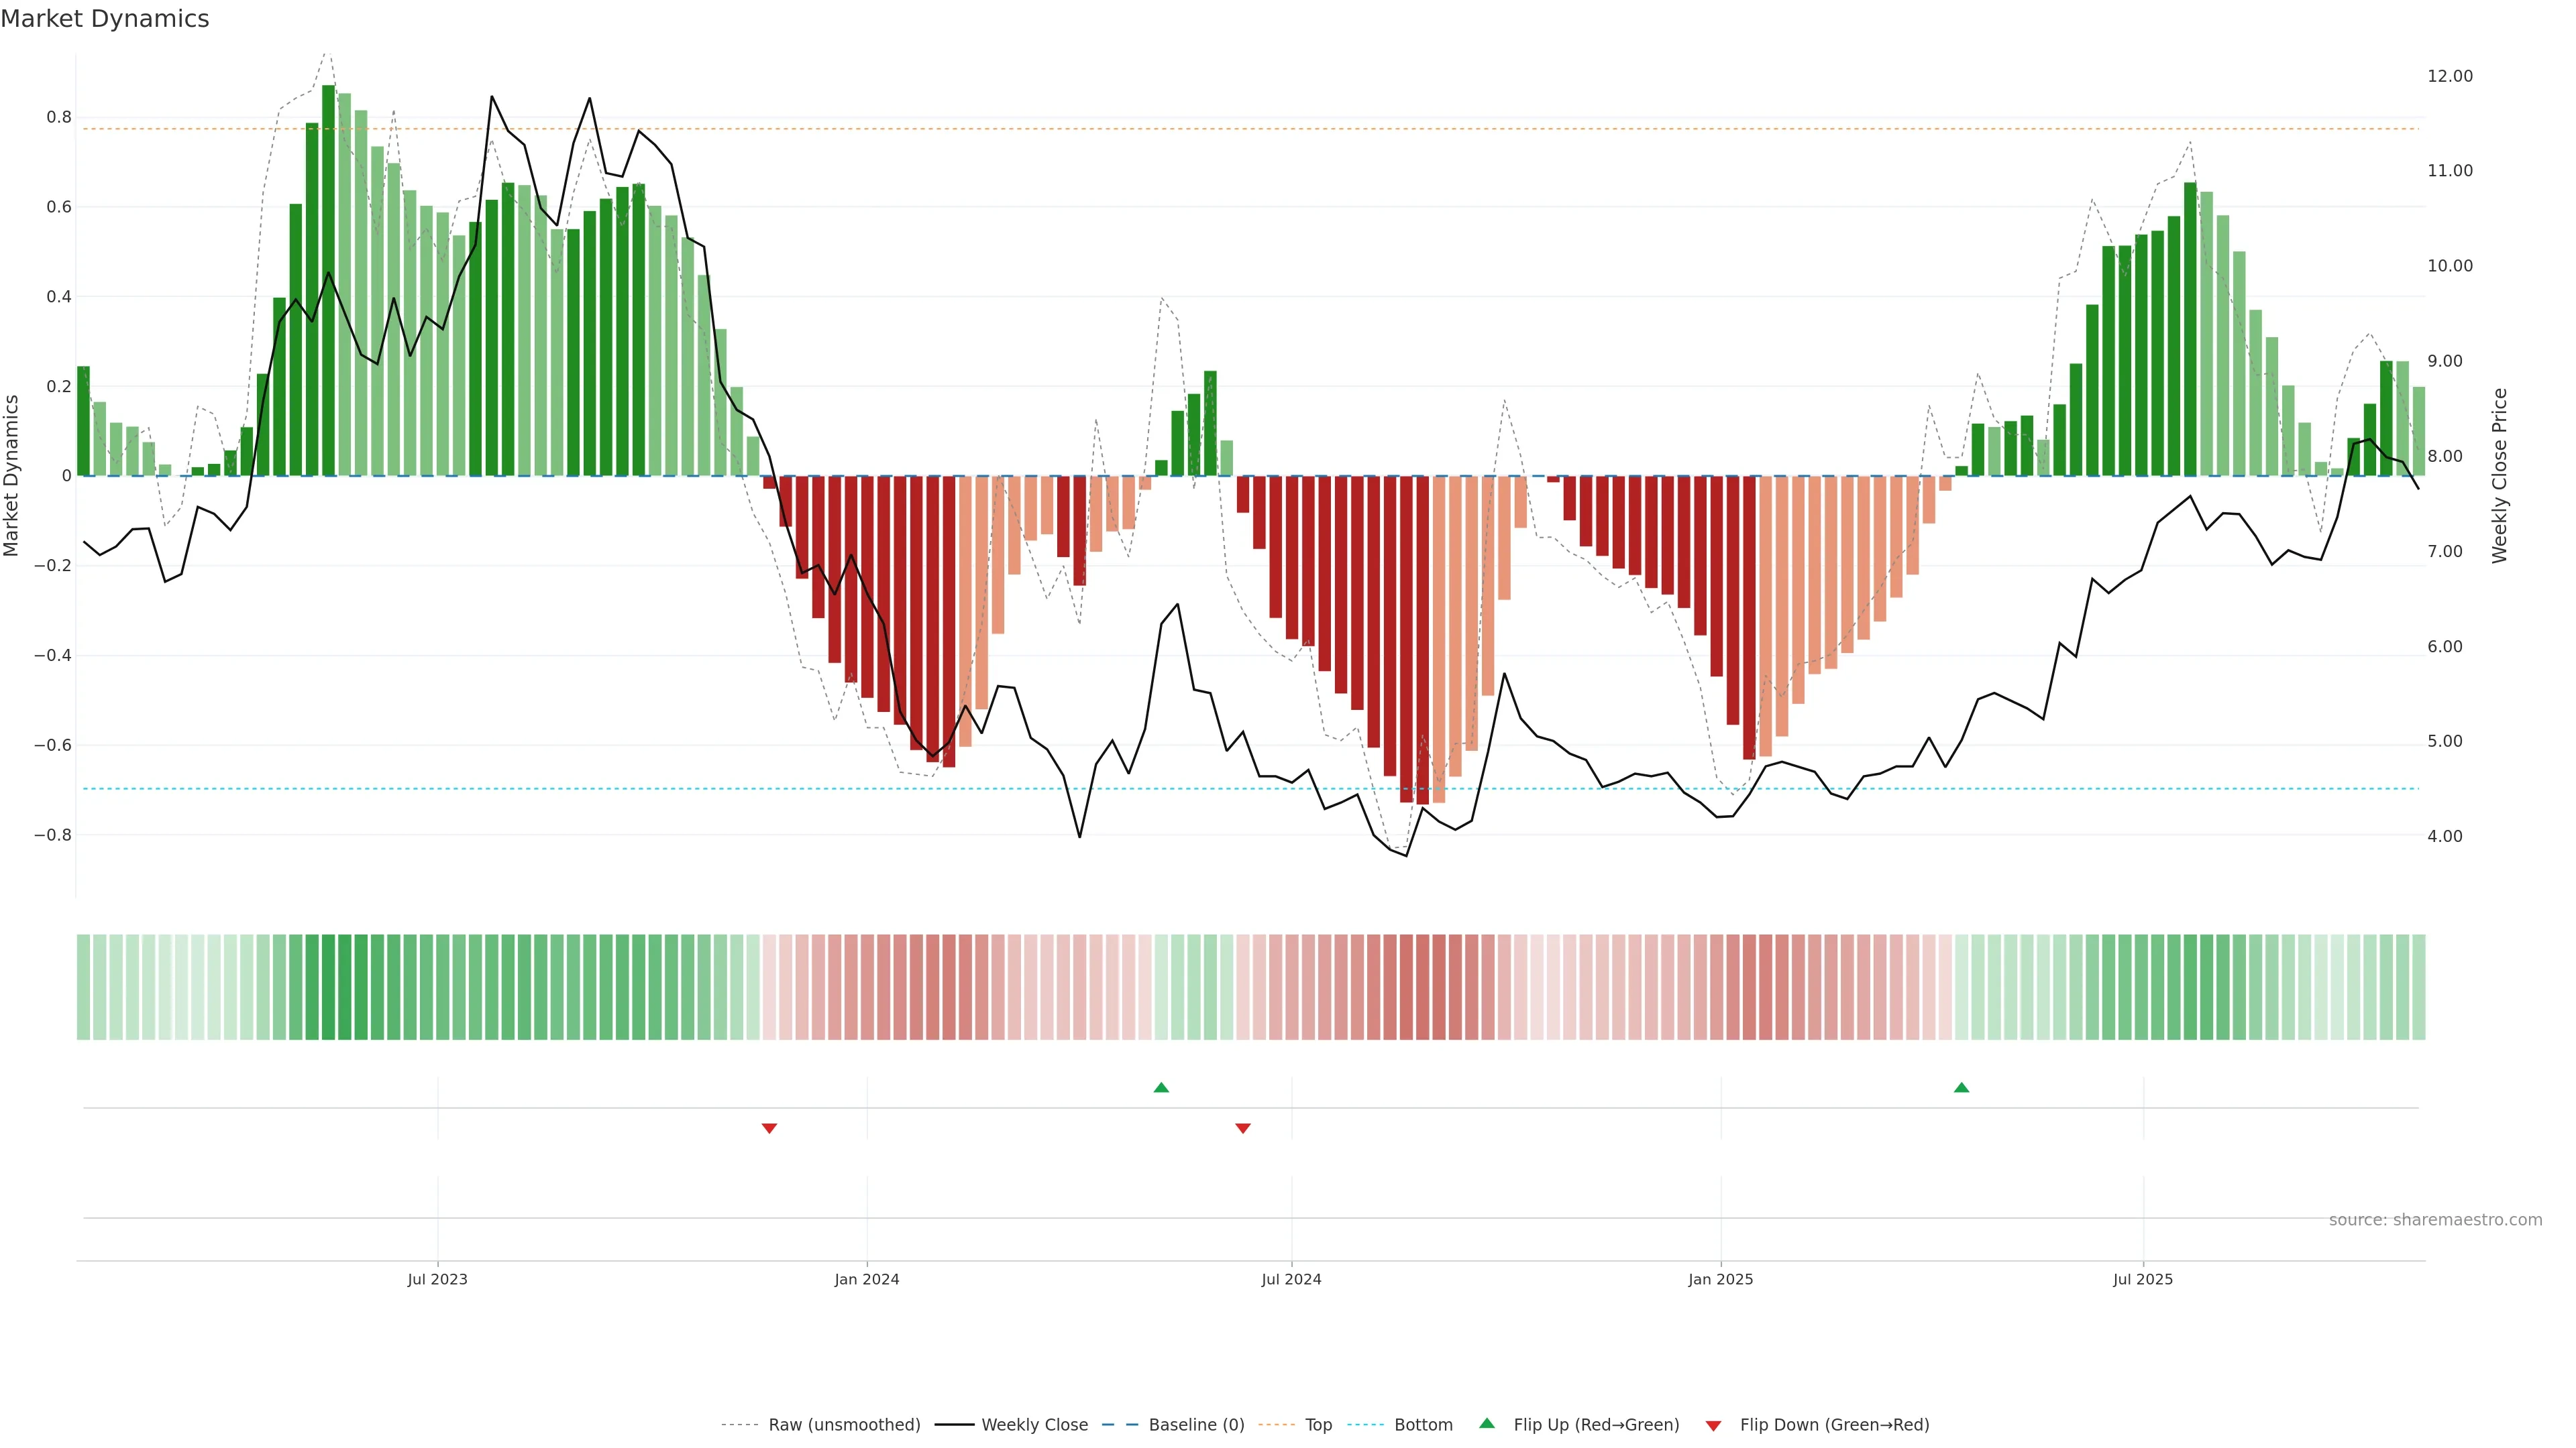
Task: Click the green Flip Up triangle in the legend
Action: pyautogui.click(x=1486, y=1423)
